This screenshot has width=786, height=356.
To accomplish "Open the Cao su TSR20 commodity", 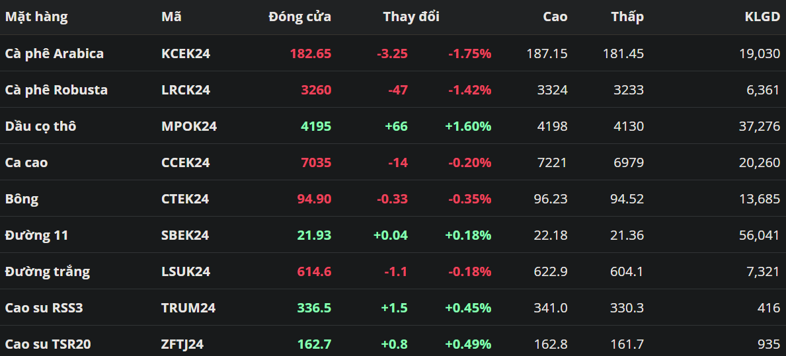I will (x=48, y=344).
